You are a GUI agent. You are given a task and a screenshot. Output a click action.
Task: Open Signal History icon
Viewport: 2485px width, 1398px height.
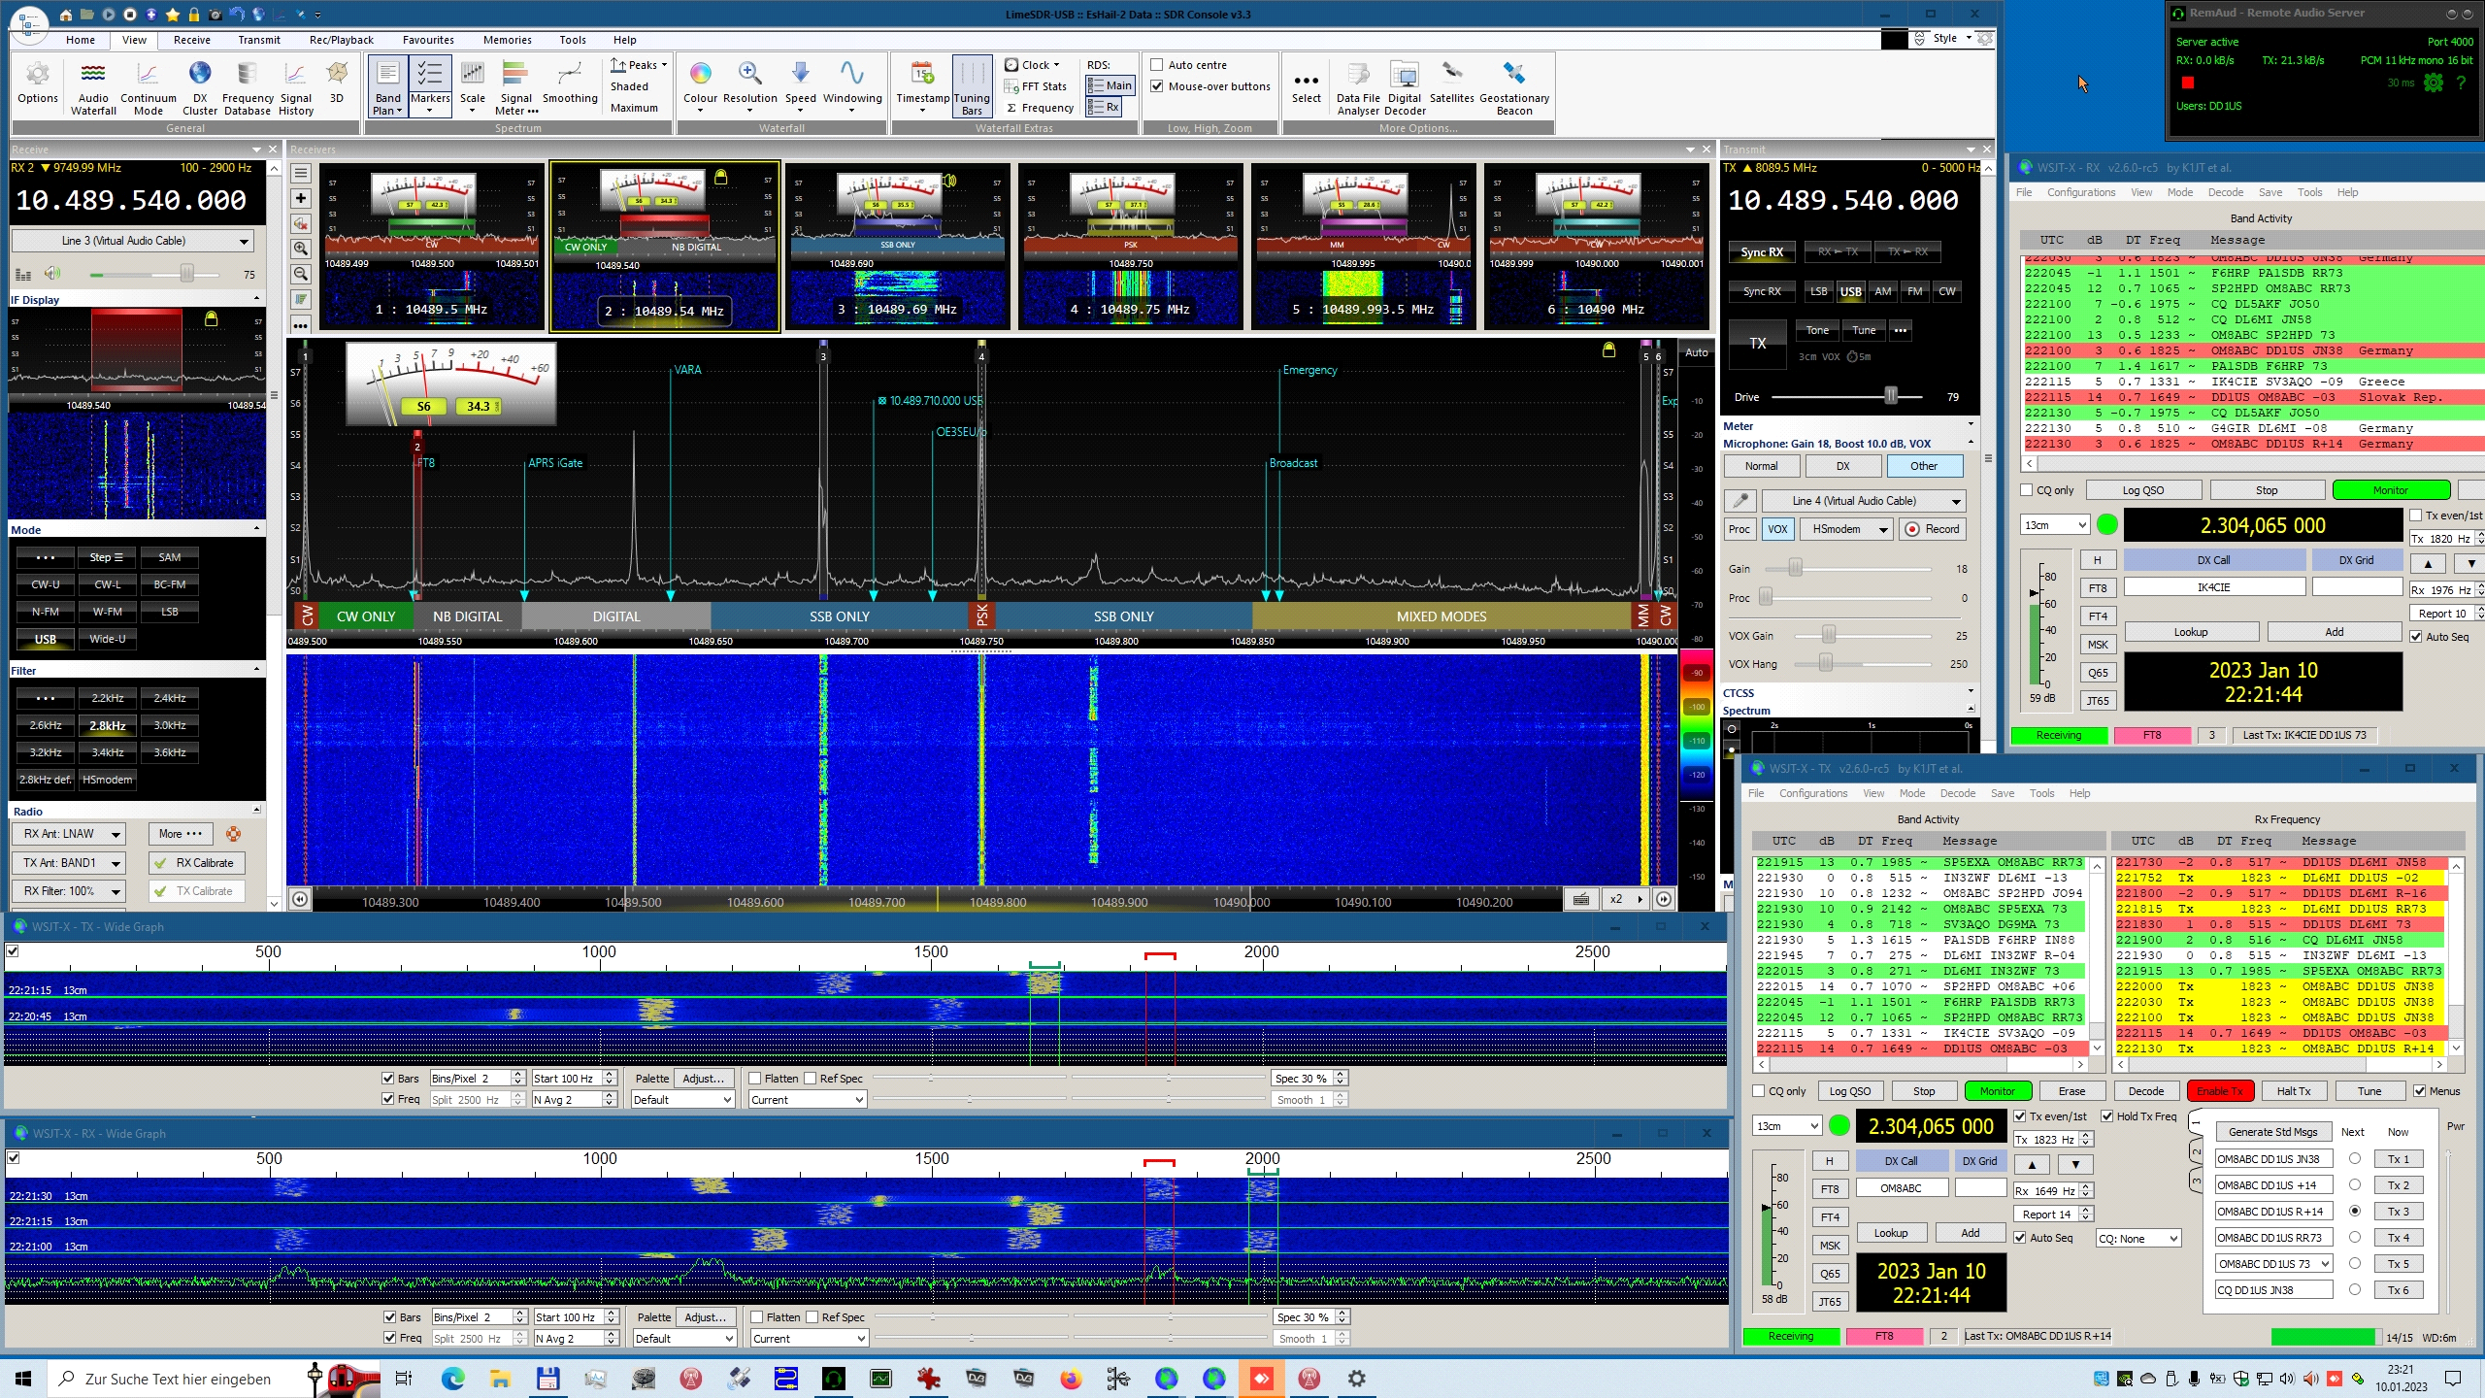pyautogui.click(x=295, y=87)
